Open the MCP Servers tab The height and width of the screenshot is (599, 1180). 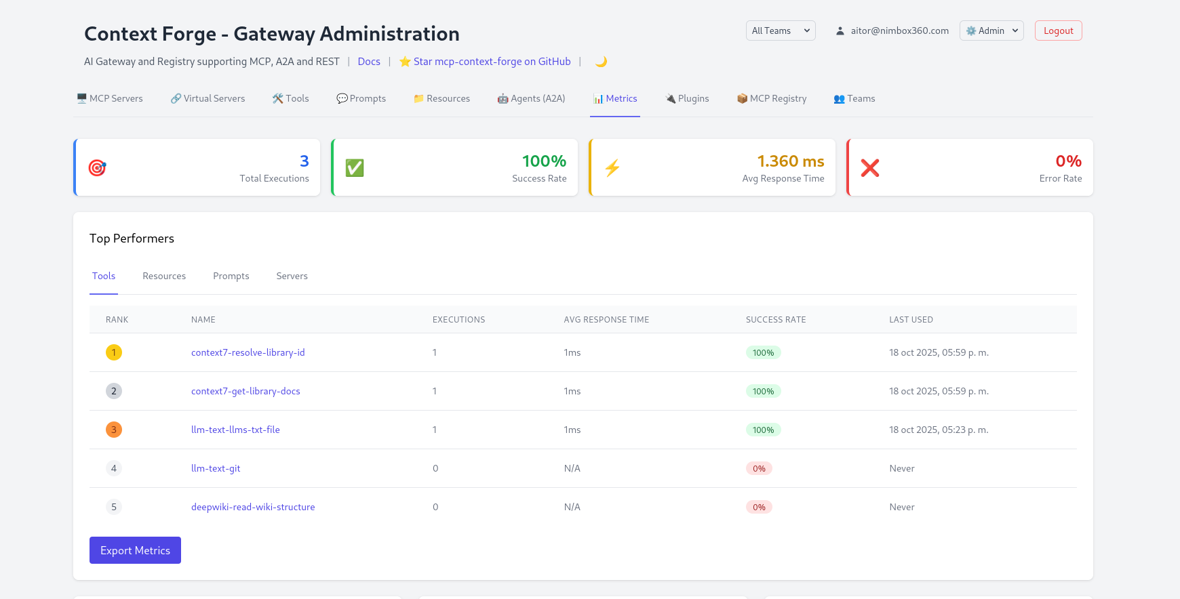point(110,99)
